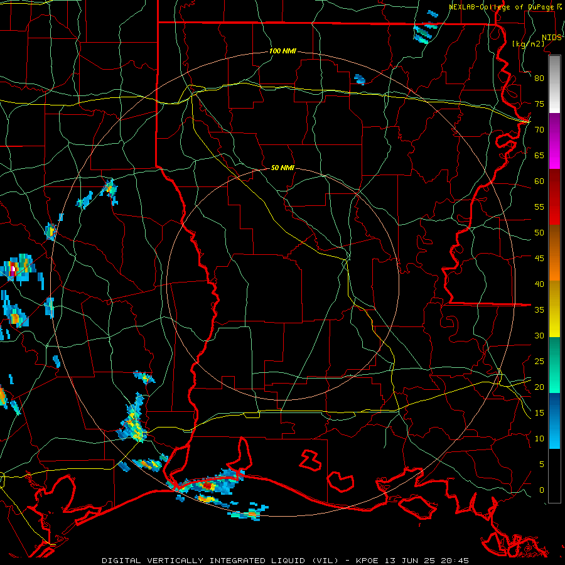Screen dimensions: 565x565
Task: Click the 55 value on the VIL scale
Action: click(539, 207)
